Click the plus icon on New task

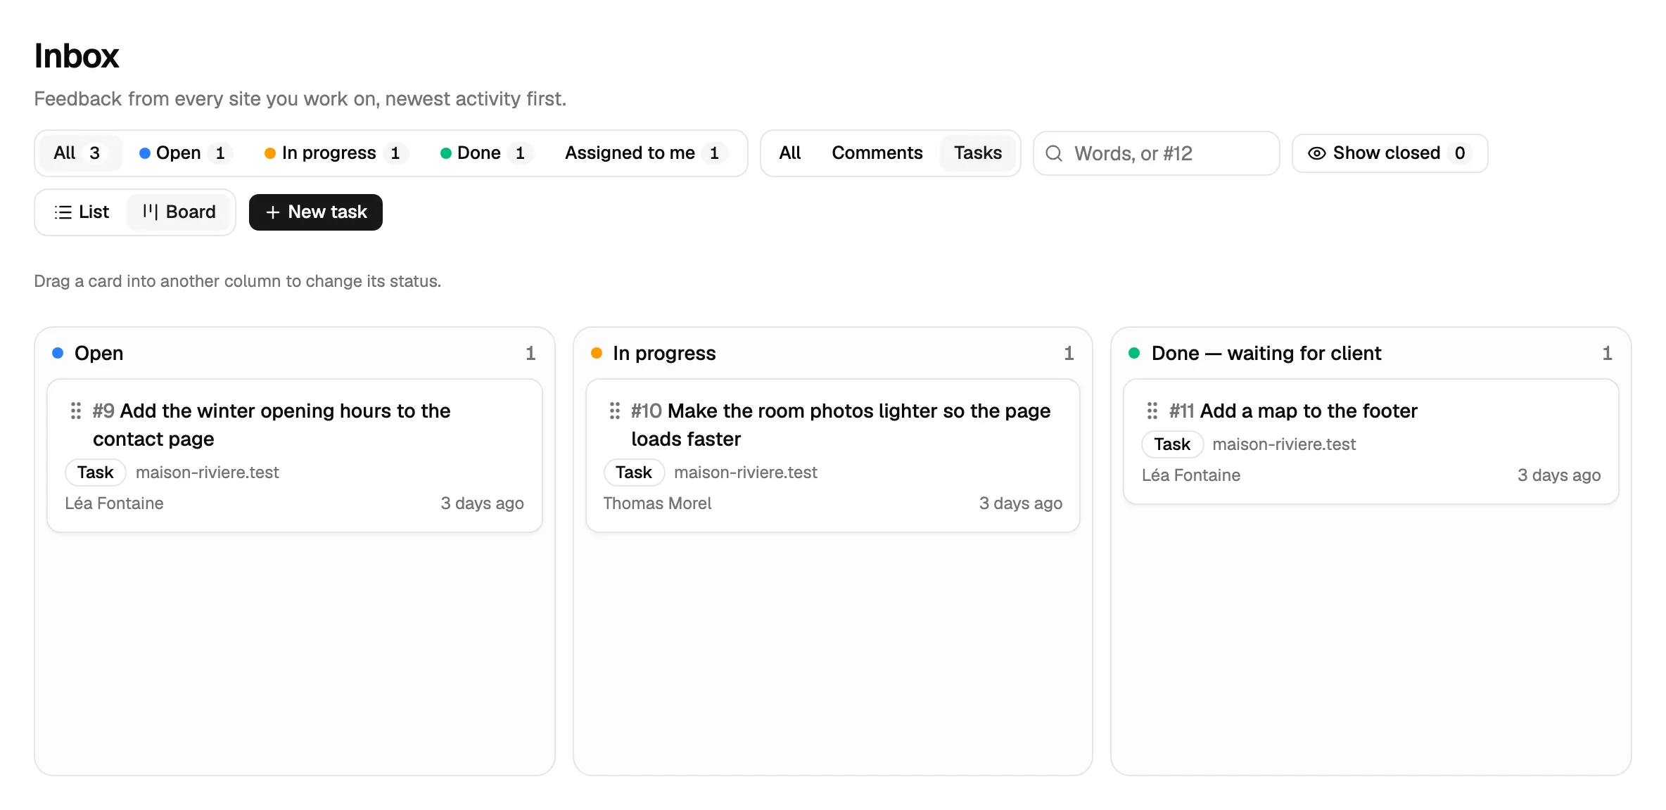273,212
